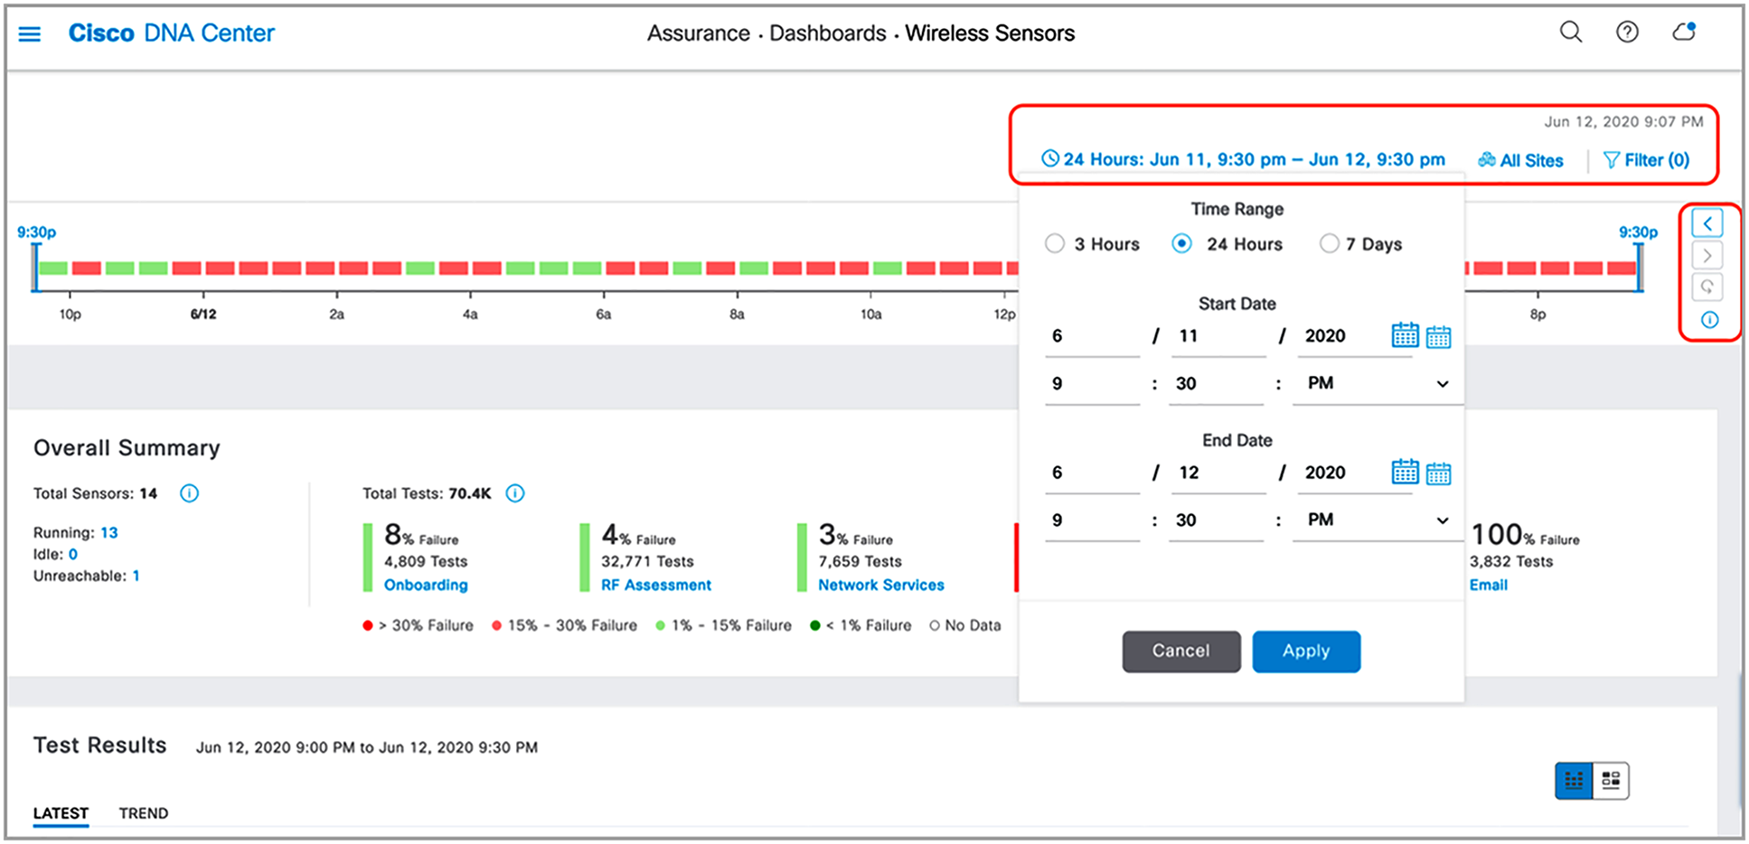This screenshot has width=1749, height=844.
Task: Apply the selected time range
Action: pyautogui.click(x=1306, y=652)
